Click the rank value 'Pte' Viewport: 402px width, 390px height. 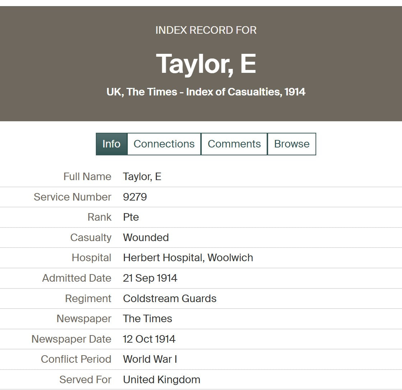coord(131,217)
